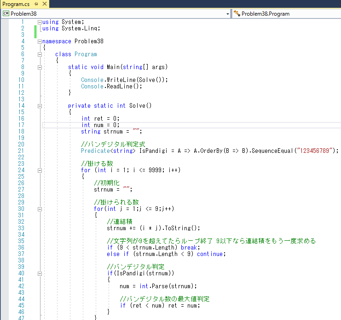Open the Problem38 project dropdown
Screen dimensions: 341x320
coord(227,14)
